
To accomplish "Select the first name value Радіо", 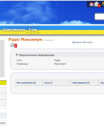I will tap(57, 60).
